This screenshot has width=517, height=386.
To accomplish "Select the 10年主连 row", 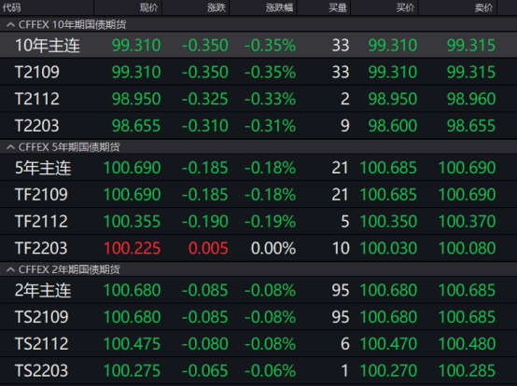I will (258, 45).
